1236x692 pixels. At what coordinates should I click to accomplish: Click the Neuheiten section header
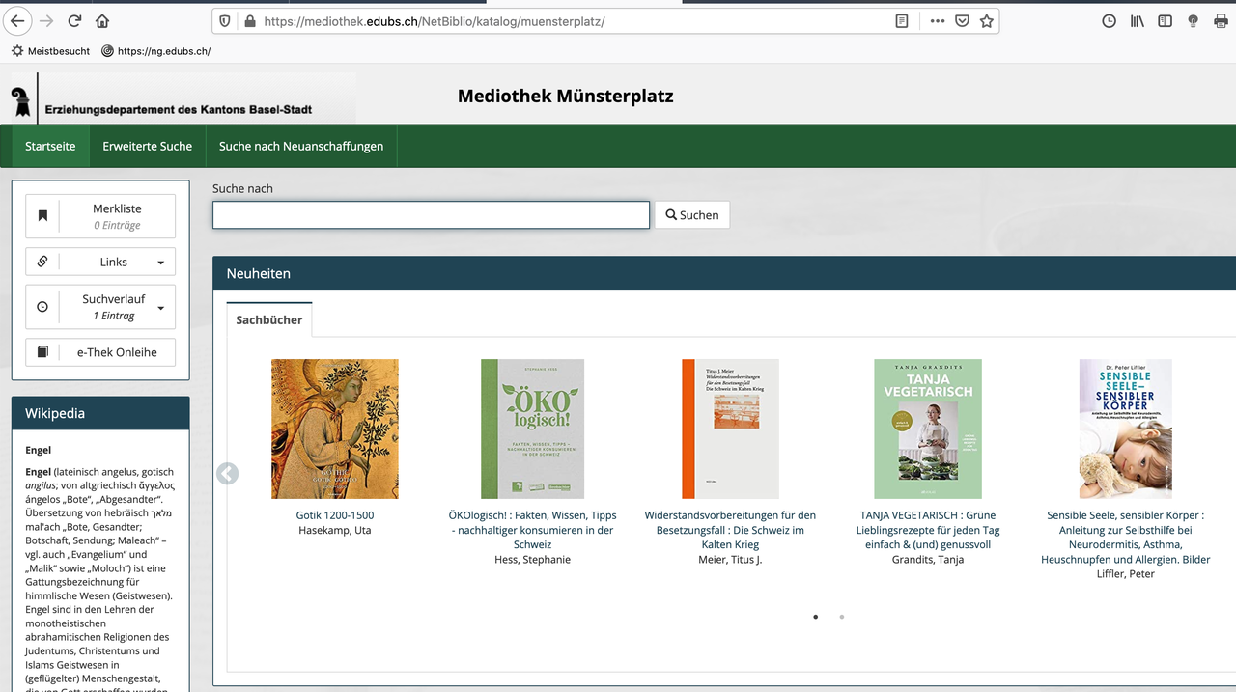coord(724,273)
